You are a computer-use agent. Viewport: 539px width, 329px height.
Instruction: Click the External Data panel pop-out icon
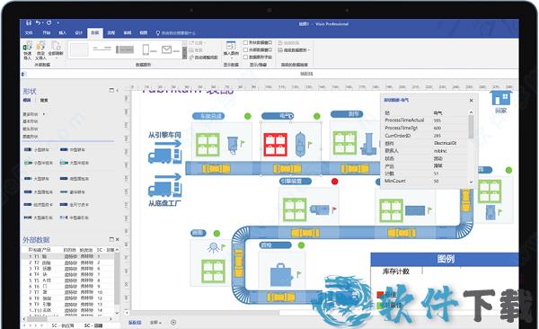[x=111, y=239]
